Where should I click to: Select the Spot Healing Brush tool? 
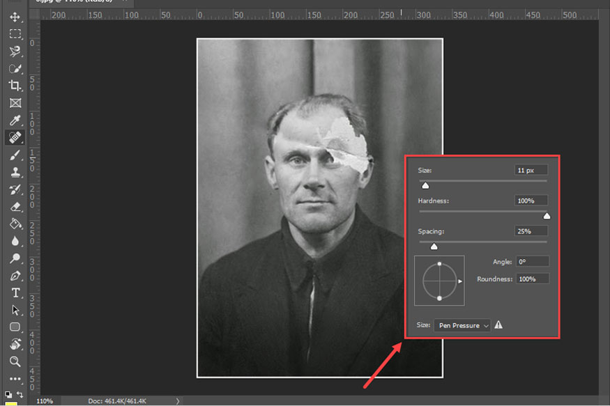pyautogui.click(x=15, y=137)
